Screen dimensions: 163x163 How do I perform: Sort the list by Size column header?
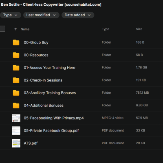(x=139, y=29)
